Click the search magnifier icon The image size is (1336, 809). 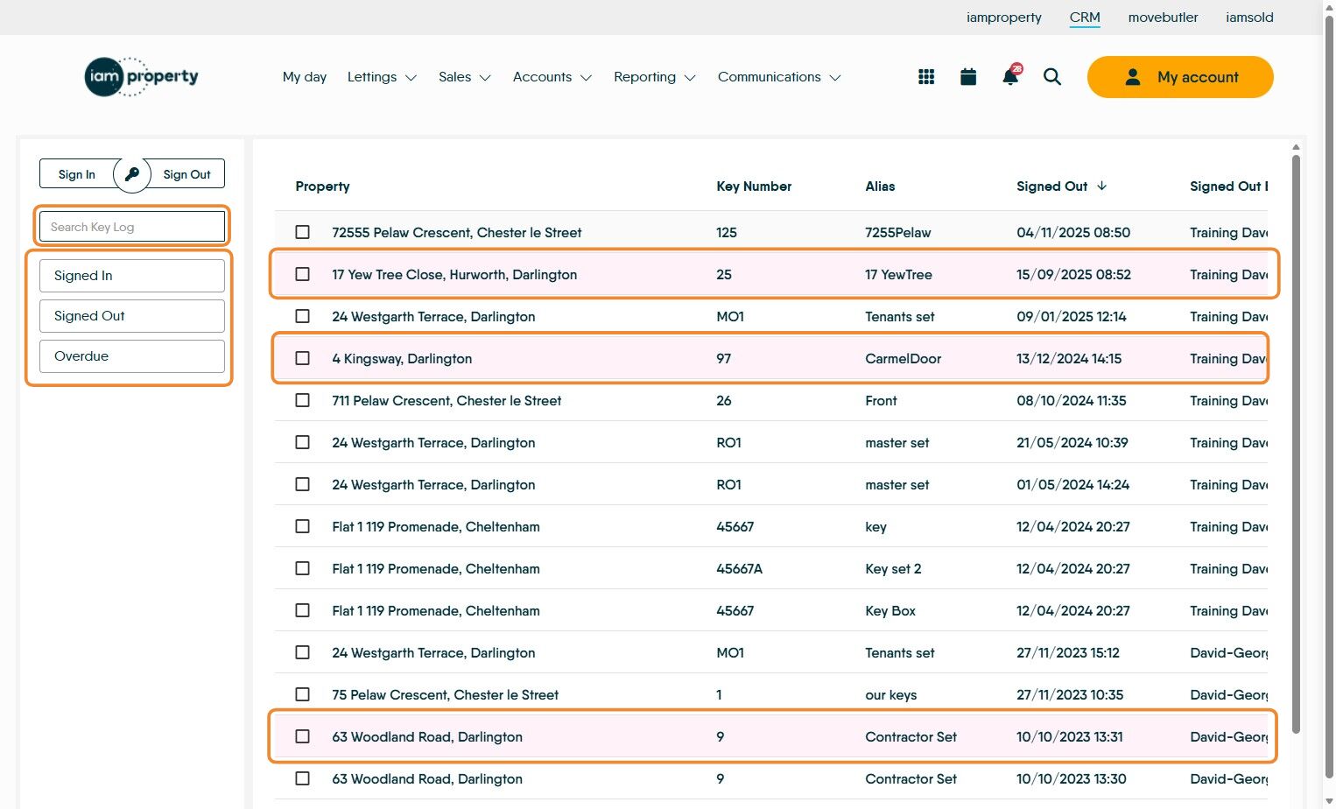[1052, 77]
